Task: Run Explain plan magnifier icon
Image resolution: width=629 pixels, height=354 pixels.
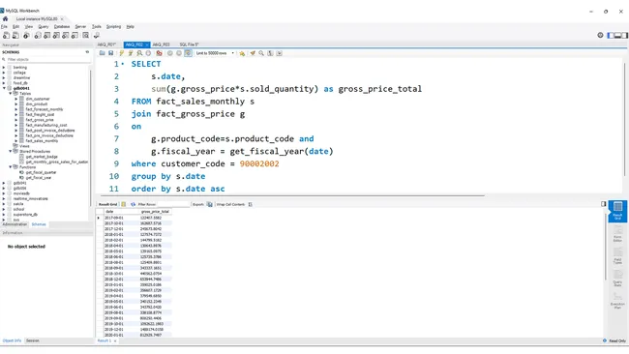Action: tap(139, 53)
